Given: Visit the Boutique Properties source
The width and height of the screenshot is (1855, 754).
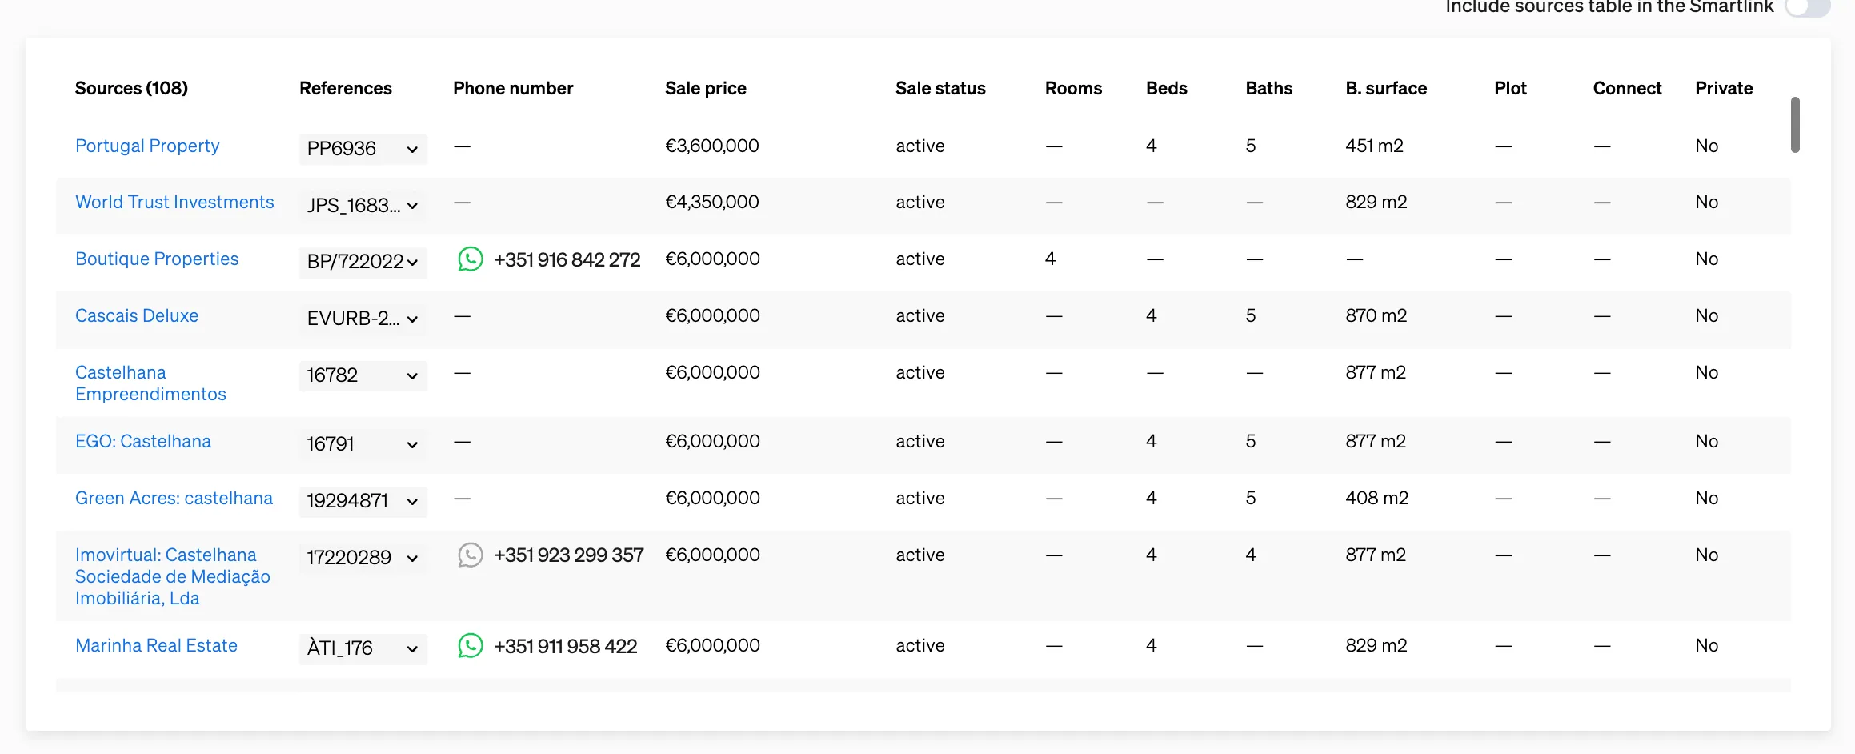Looking at the screenshot, I should [157, 259].
